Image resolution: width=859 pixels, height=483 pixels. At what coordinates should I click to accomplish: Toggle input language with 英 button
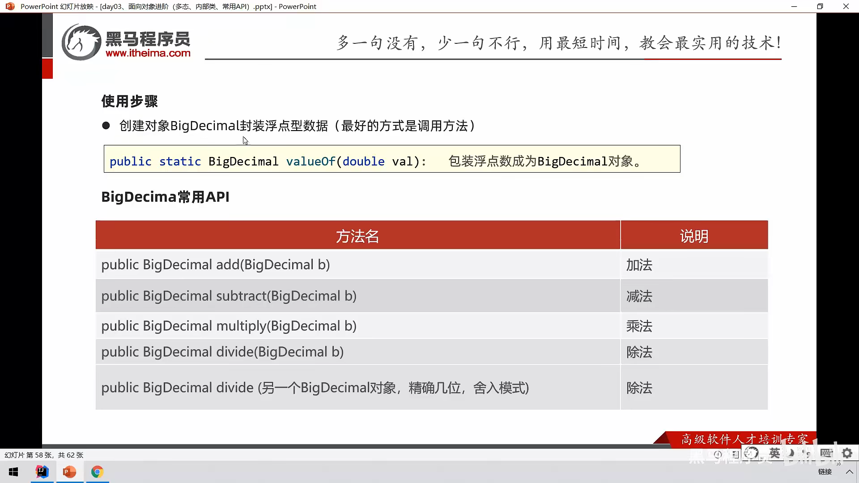[774, 453]
